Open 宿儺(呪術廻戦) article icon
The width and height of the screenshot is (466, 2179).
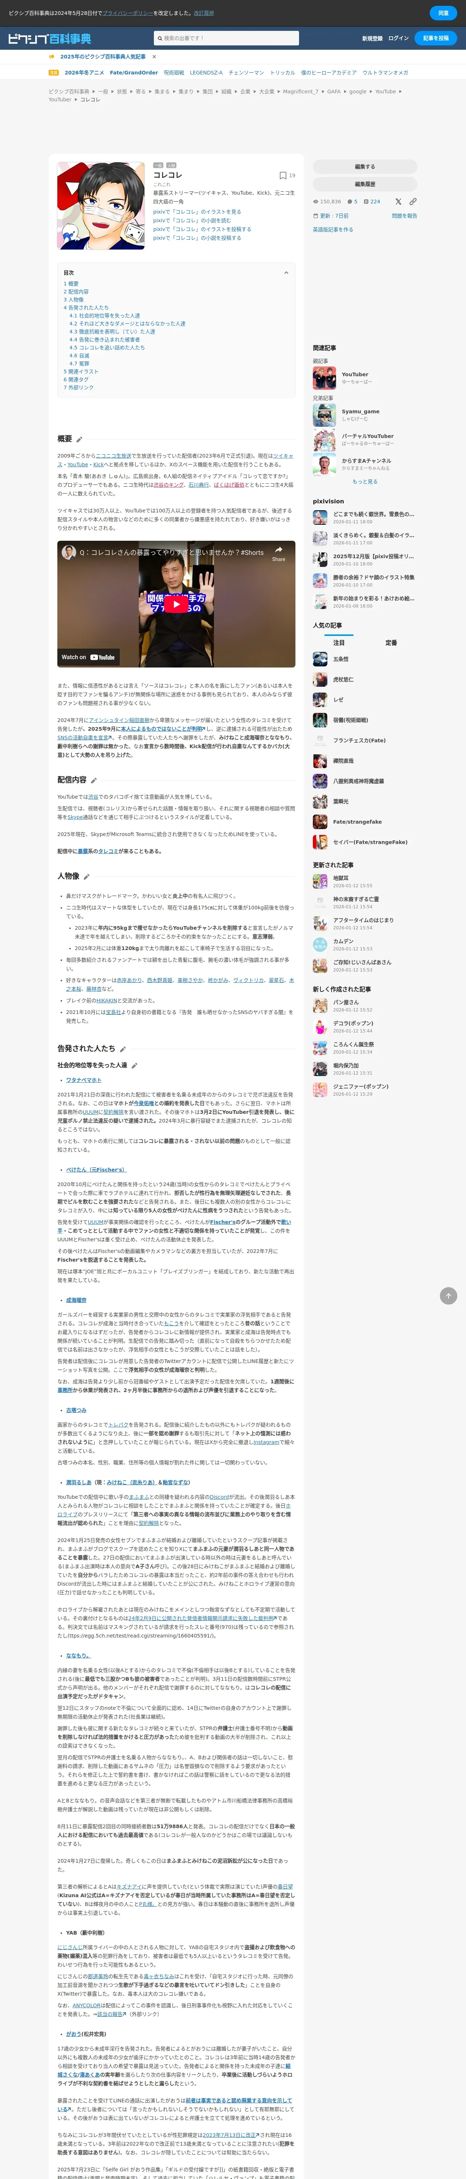coord(320,720)
